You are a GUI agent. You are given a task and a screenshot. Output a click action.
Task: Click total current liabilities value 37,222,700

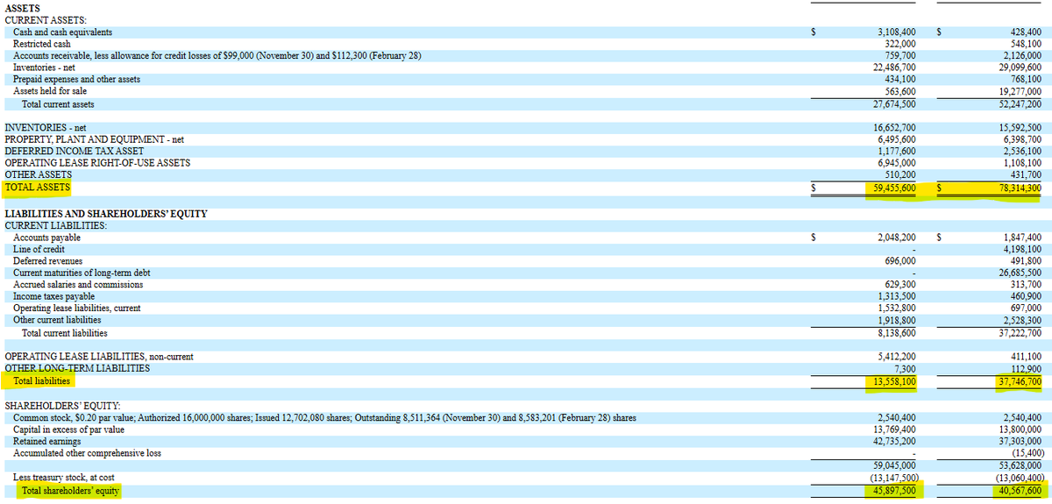(x=1020, y=333)
